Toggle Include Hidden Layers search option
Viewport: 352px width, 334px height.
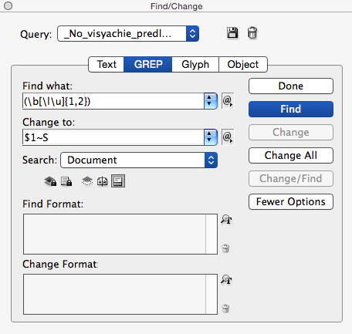(x=87, y=181)
